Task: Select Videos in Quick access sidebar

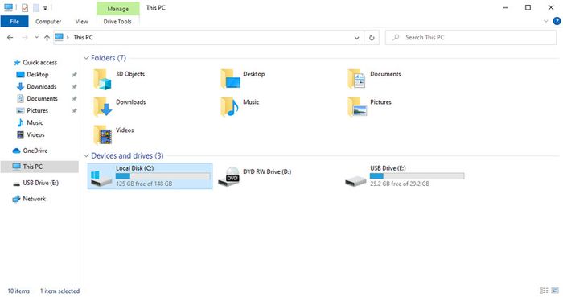Action: (x=35, y=134)
